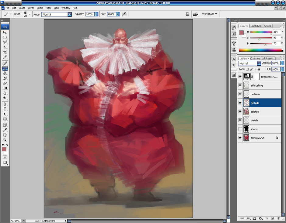Viewport: 286px width, 223px height.
Task: Add layer style with fx icon
Action: [248, 218]
